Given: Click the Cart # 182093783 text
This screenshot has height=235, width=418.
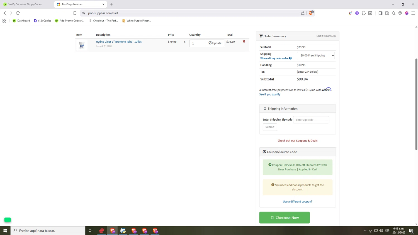Looking at the screenshot, I should point(326,36).
